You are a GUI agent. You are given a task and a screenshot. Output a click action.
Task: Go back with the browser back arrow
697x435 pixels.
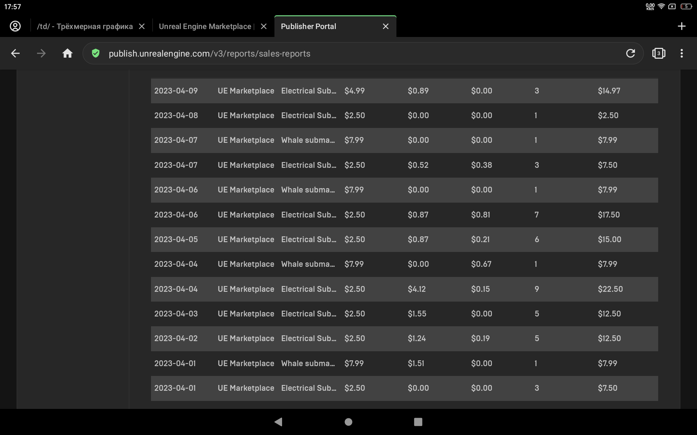[x=15, y=54]
